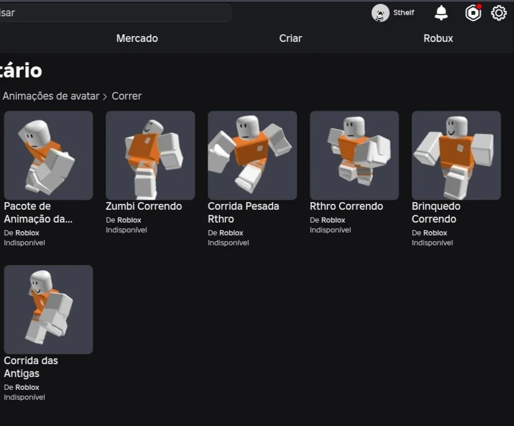
Task: Open the Corrida Pesada Rthro thumbnail
Action: pyautogui.click(x=252, y=156)
